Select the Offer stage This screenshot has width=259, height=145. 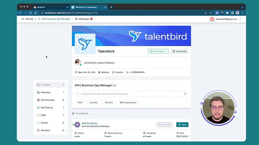[50, 115]
